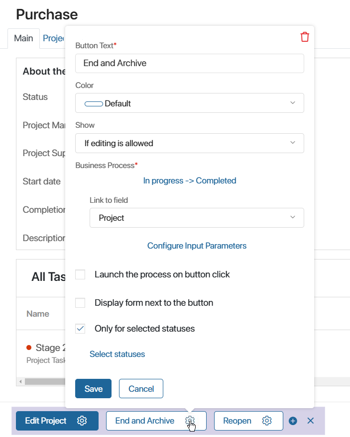
Task: Close button toolbar with X icon
Action: [310, 421]
